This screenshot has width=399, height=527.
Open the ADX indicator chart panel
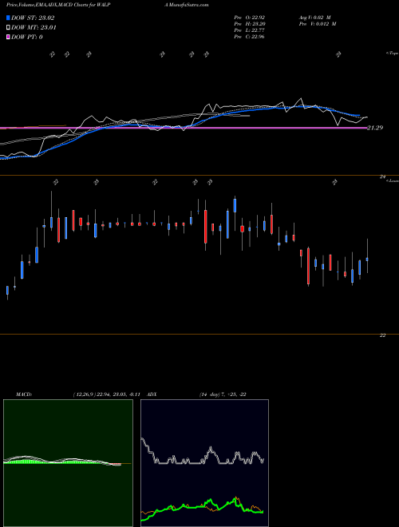[x=204, y=463]
